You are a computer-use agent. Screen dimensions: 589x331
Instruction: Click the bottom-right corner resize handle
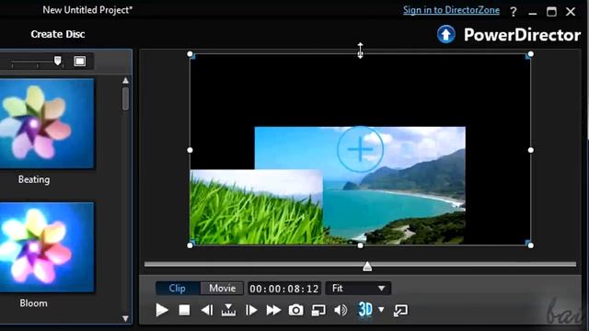(530, 245)
